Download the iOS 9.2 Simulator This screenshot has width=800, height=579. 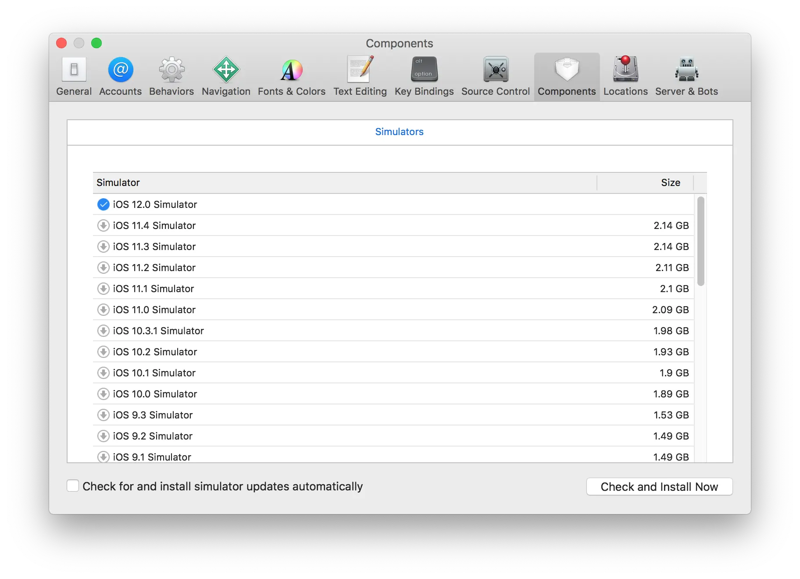point(103,436)
